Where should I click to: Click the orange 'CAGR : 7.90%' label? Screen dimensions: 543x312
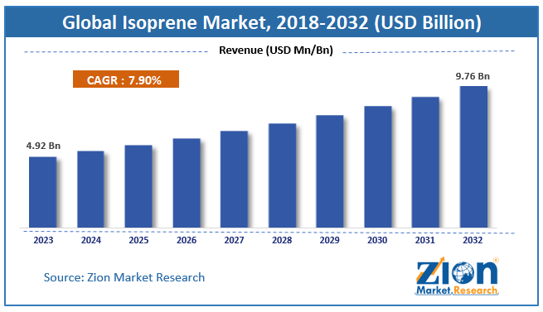126,79
